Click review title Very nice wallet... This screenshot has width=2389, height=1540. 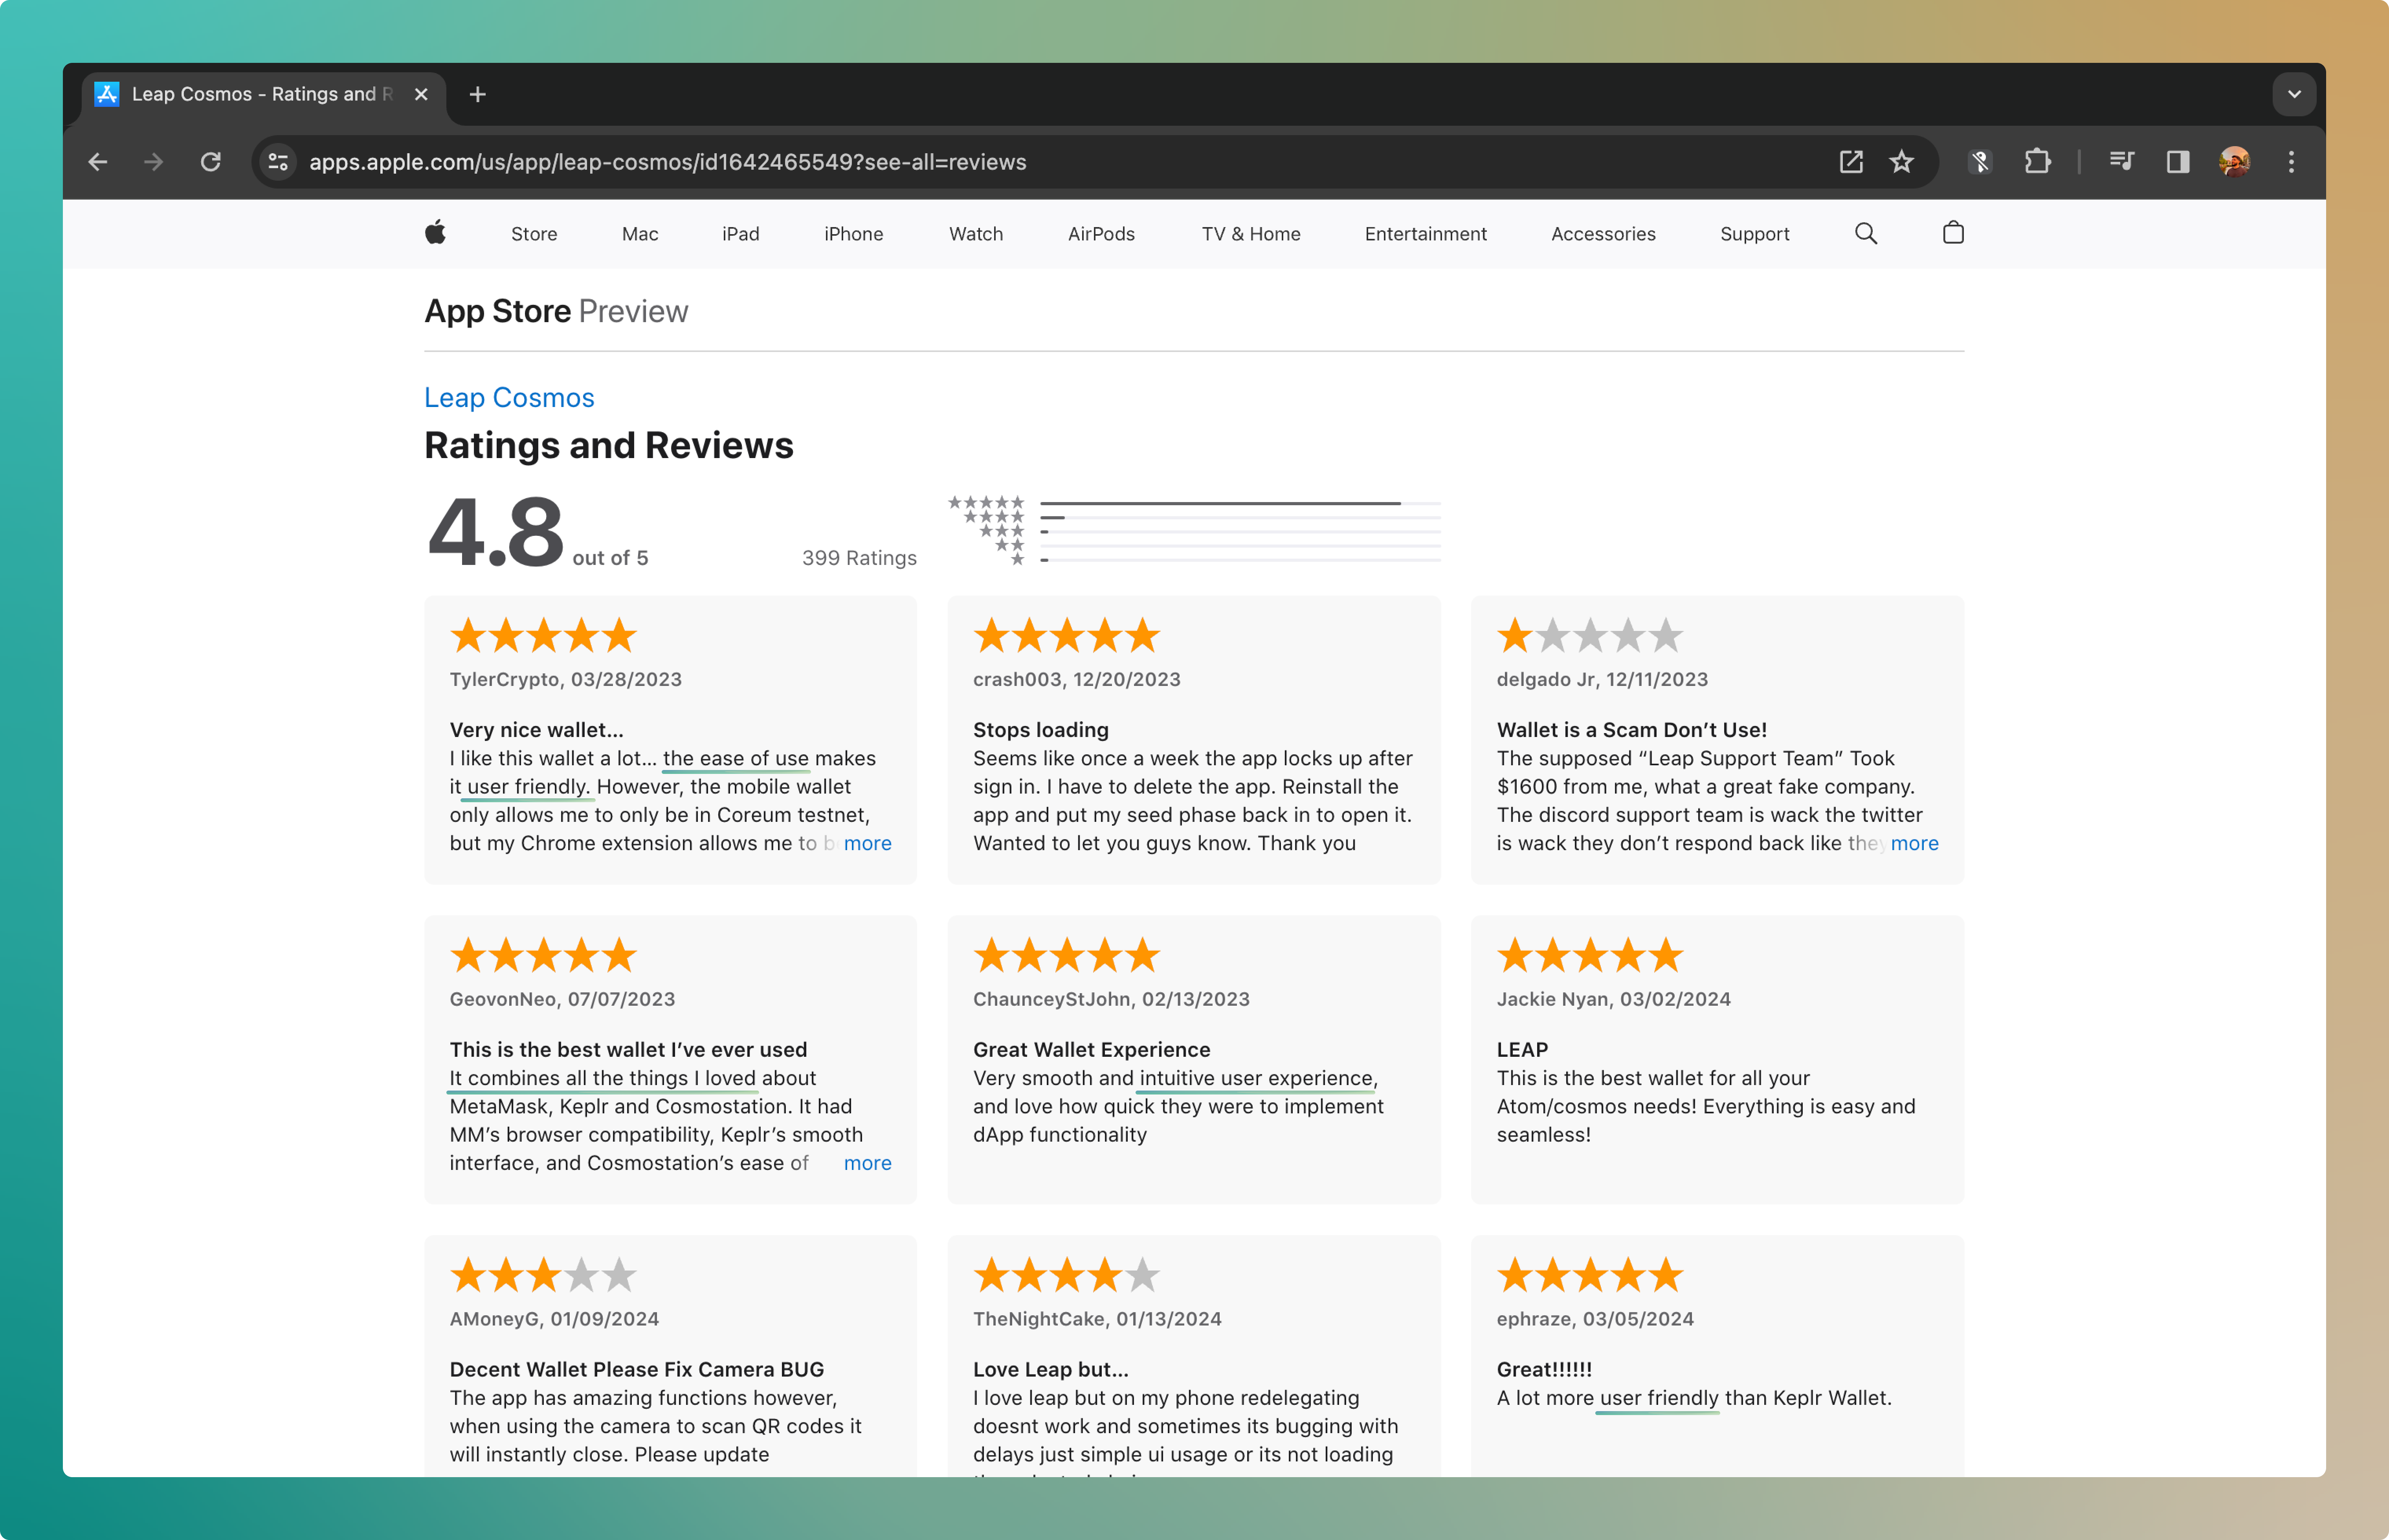[x=536, y=730]
